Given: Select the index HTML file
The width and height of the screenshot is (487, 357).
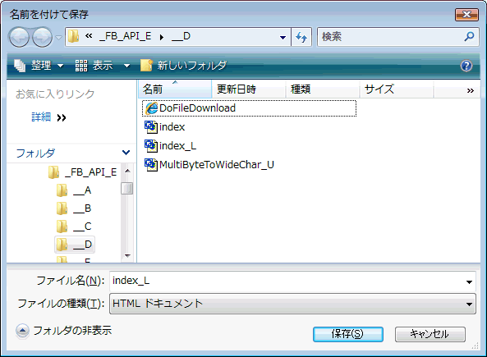Looking at the screenshot, I should pos(164,127).
